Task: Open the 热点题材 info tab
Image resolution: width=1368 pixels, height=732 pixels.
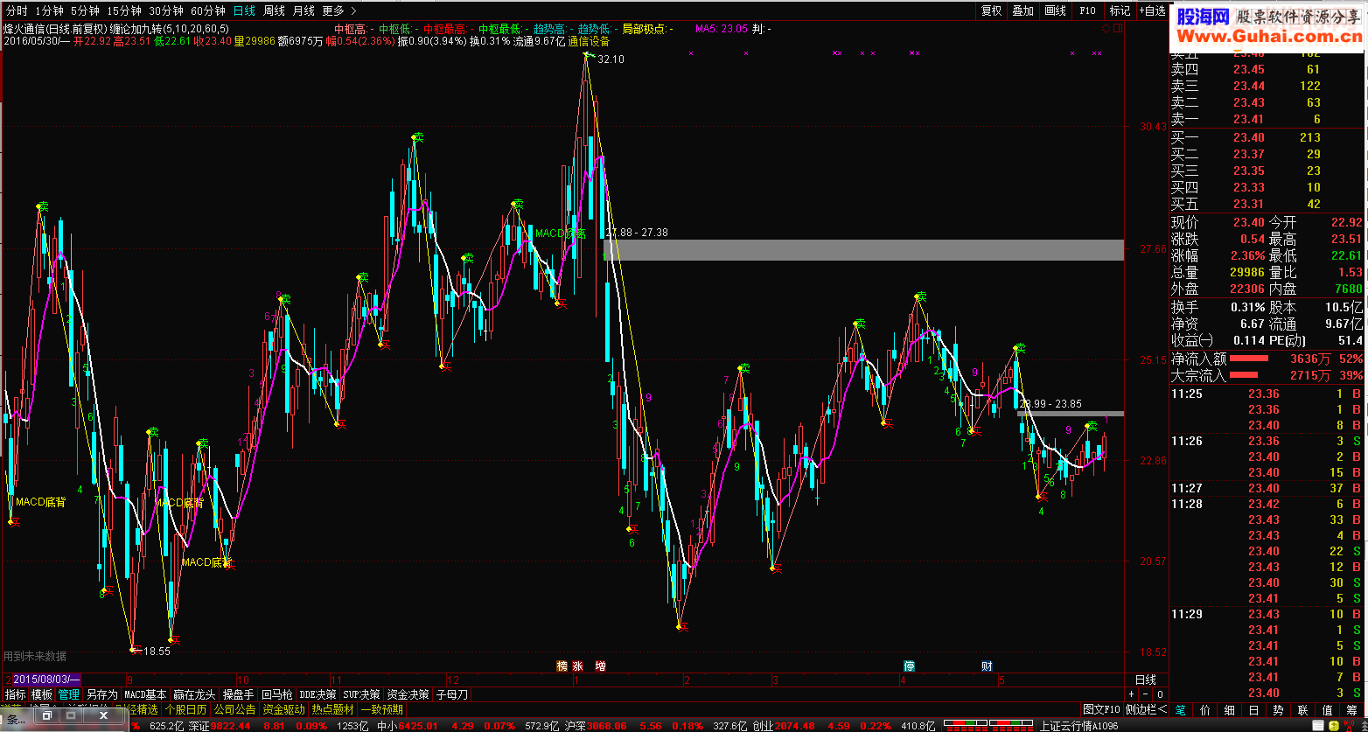Action: pos(332,709)
